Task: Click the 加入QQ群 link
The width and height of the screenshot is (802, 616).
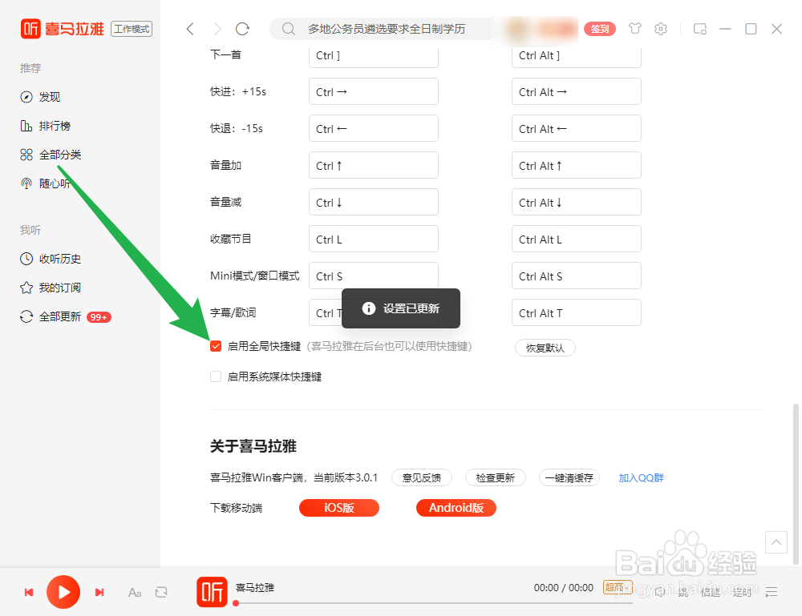Action: point(641,477)
